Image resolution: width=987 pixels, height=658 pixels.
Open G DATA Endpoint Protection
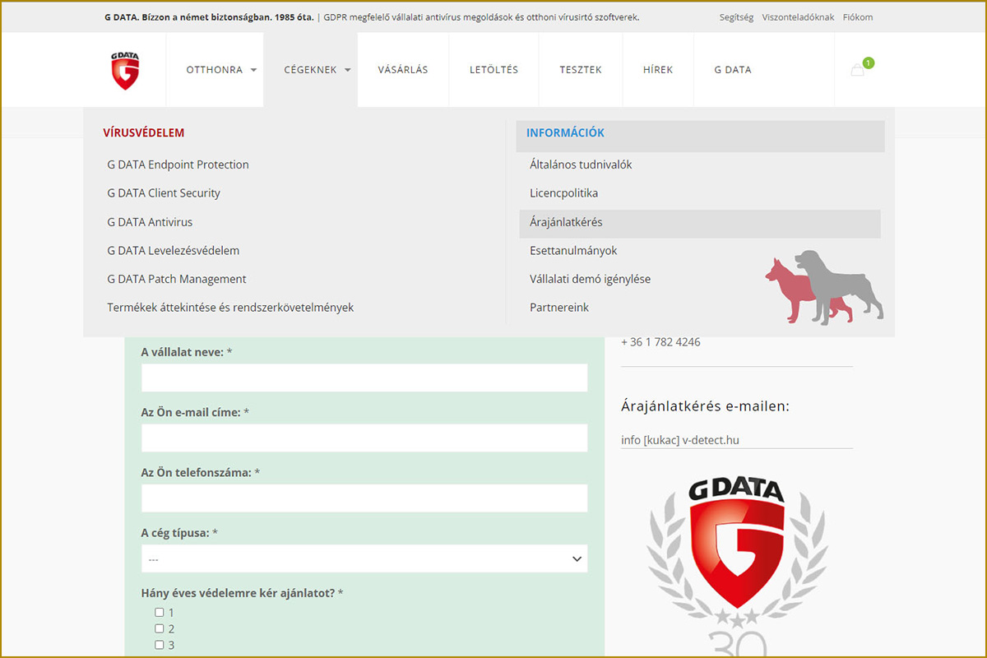pos(178,164)
